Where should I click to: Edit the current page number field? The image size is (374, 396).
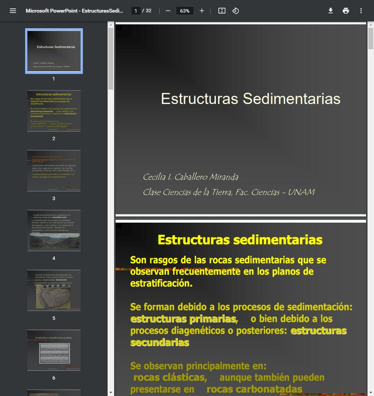point(136,10)
